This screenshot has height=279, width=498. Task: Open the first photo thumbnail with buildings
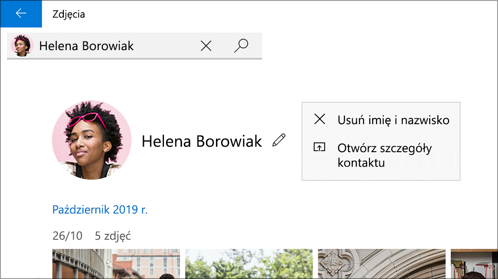coord(116,264)
